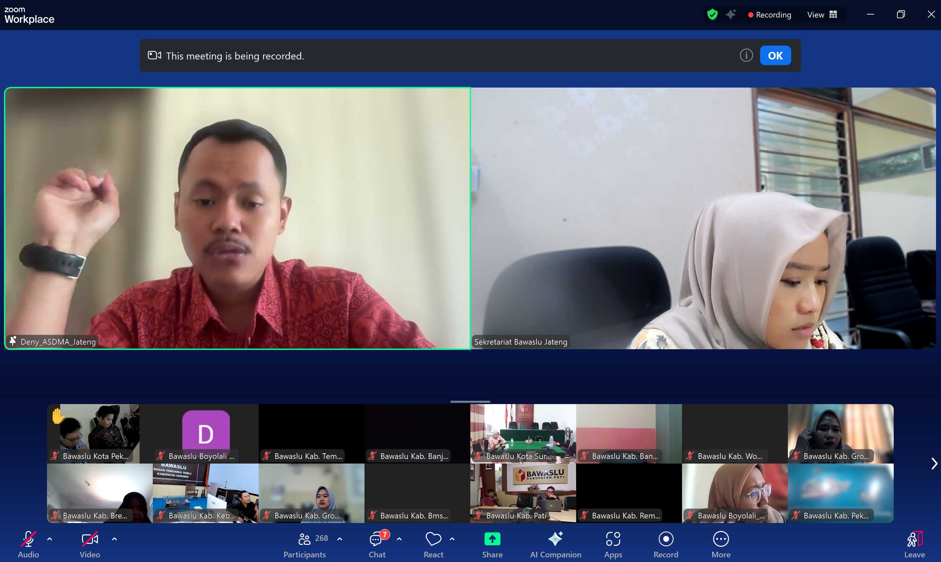This screenshot has height=562, width=941.
Task: Select Bawaslu Kab. Ban... thumbnail
Action: tap(629, 433)
